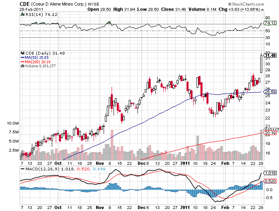The width and height of the screenshot is (279, 211).
Task: Click the 1.018 tag on the MACD axis
Action: point(270,173)
